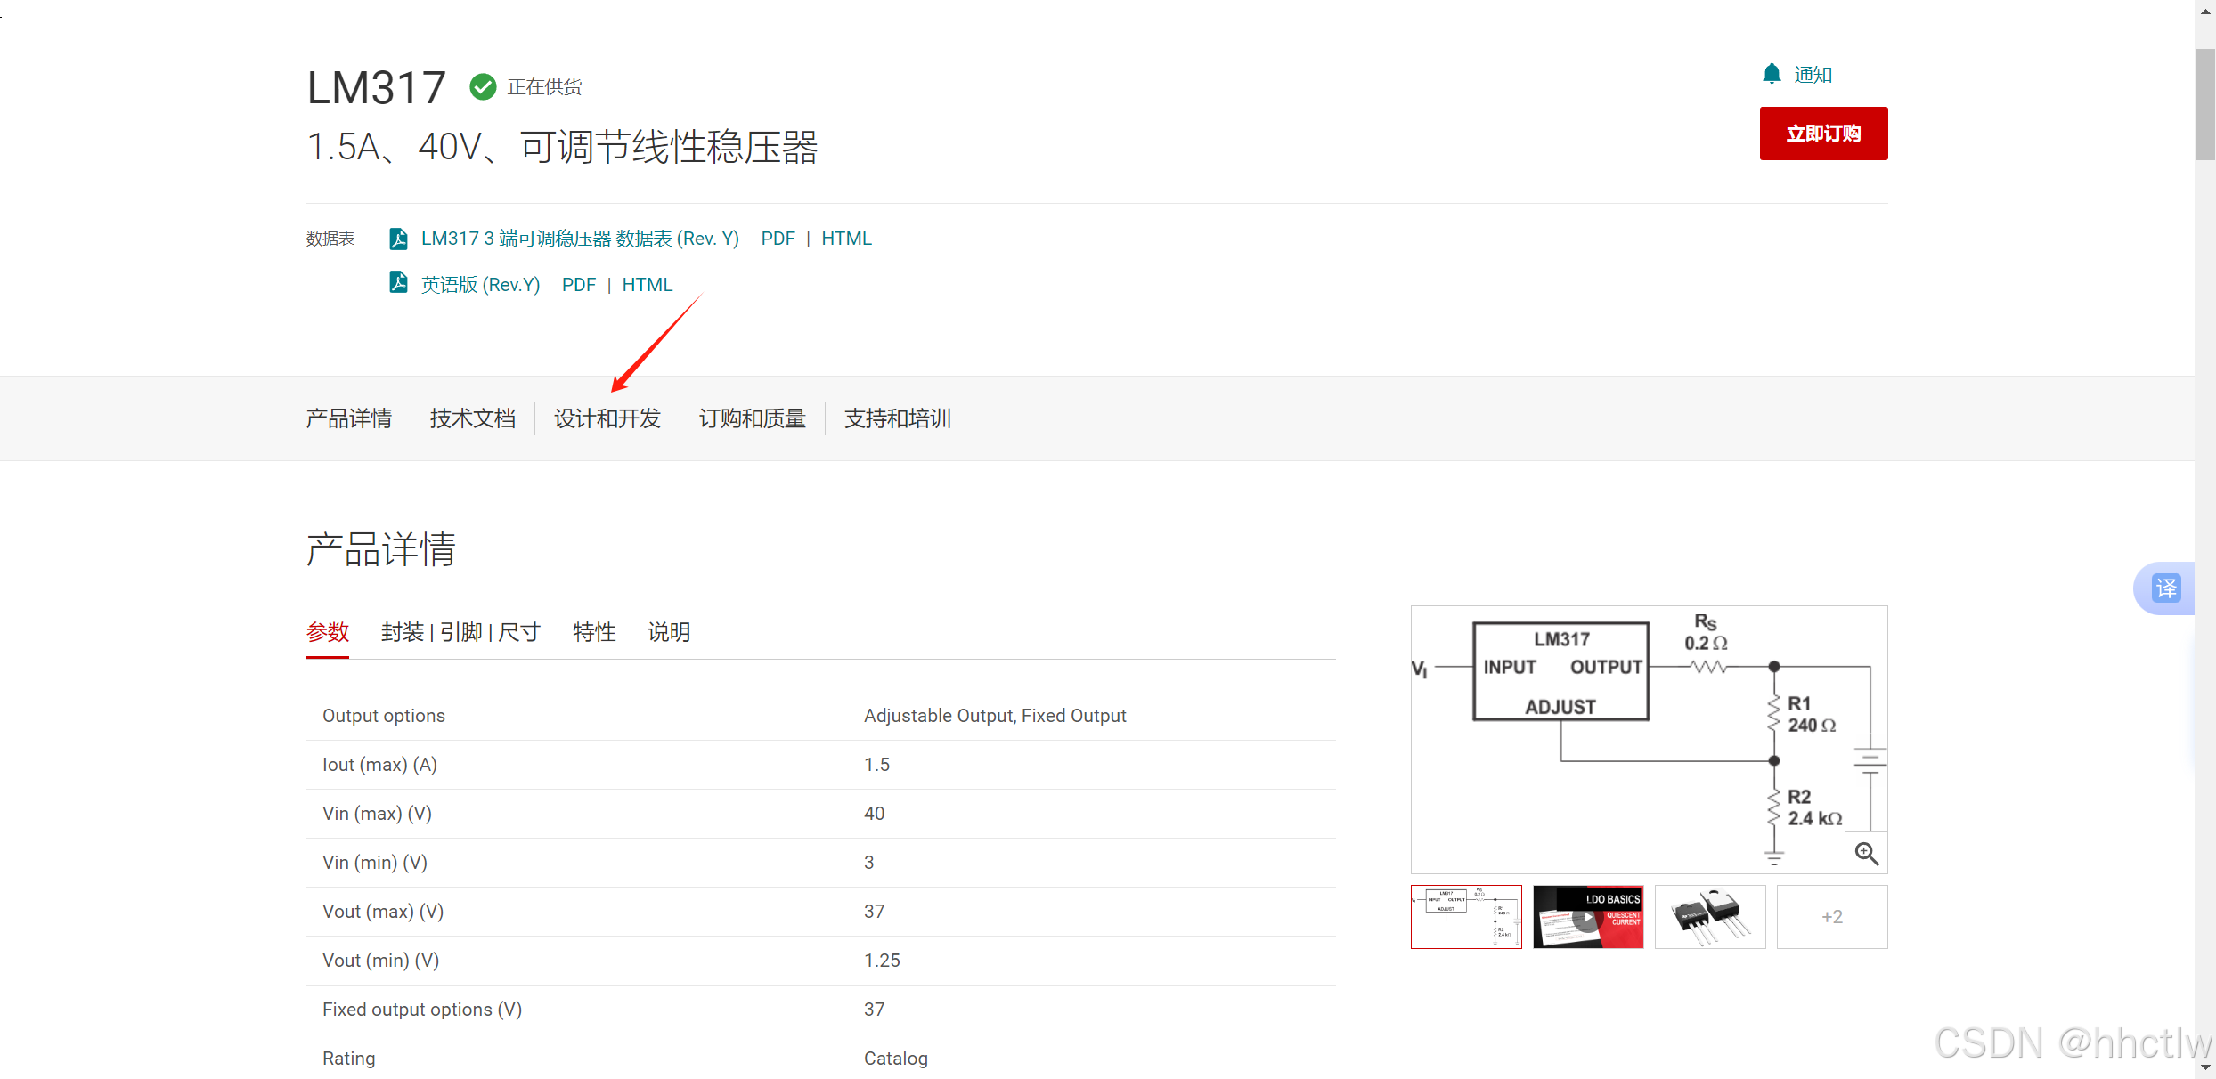Play the LDO BASICS video thumbnail

tap(1588, 917)
